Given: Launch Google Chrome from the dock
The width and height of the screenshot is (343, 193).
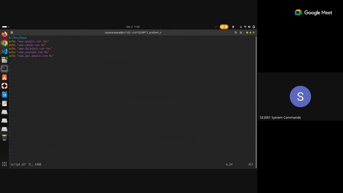Looking at the screenshot, I should 4,43.
